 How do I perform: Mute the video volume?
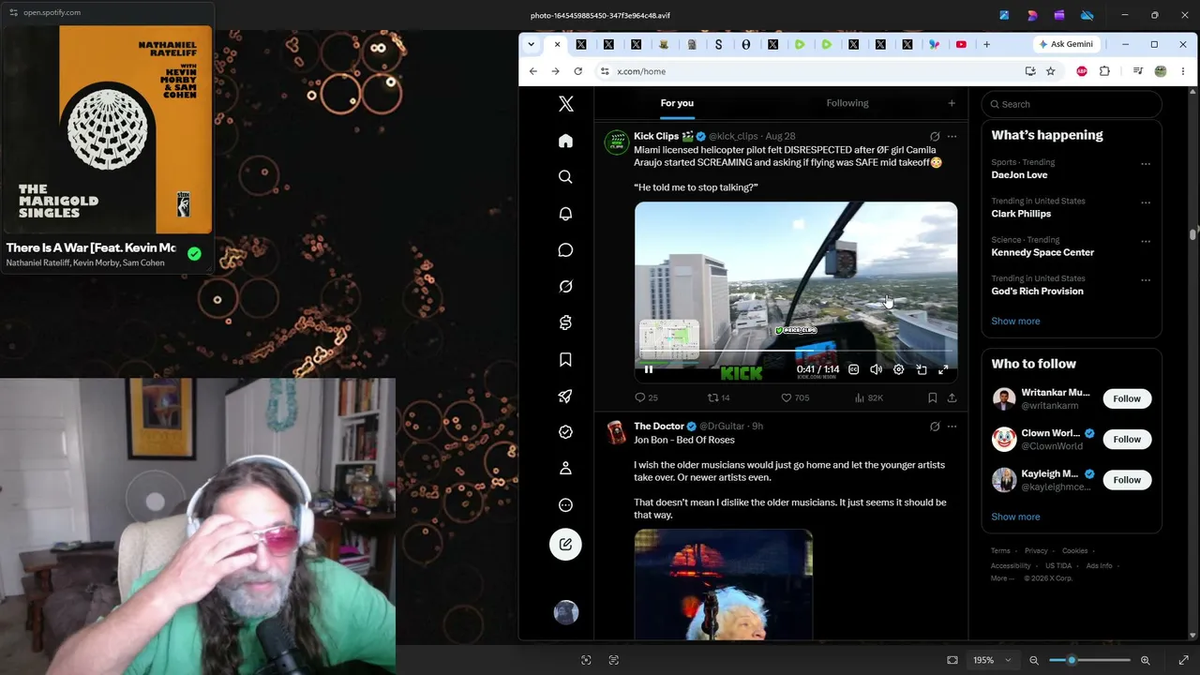(x=876, y=369)
